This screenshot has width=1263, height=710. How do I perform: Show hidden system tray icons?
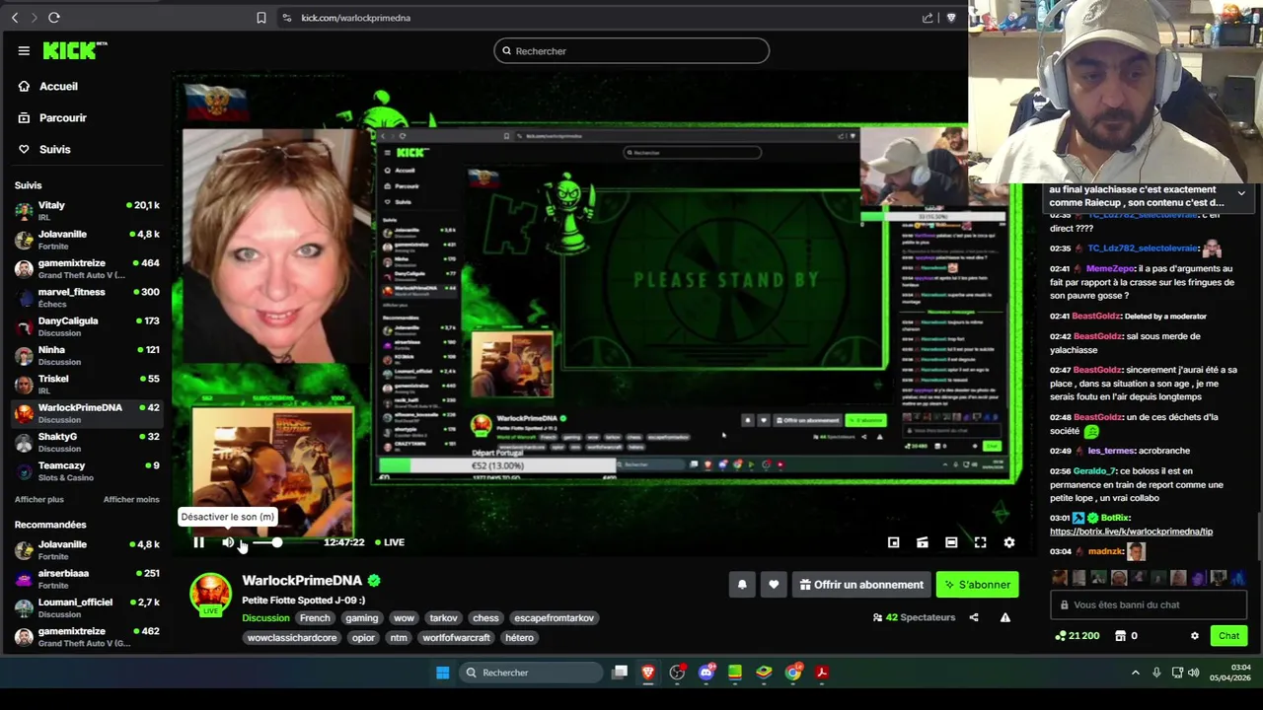point(1135,673)
